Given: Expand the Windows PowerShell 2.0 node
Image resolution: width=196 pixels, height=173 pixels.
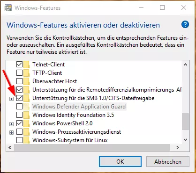Looking at the screenshot, I should click(x=11, y=124).
